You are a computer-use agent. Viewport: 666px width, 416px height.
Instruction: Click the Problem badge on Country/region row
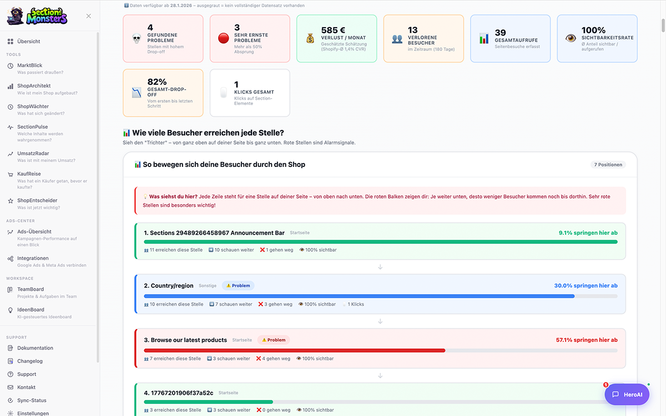[x=238, y=286]
